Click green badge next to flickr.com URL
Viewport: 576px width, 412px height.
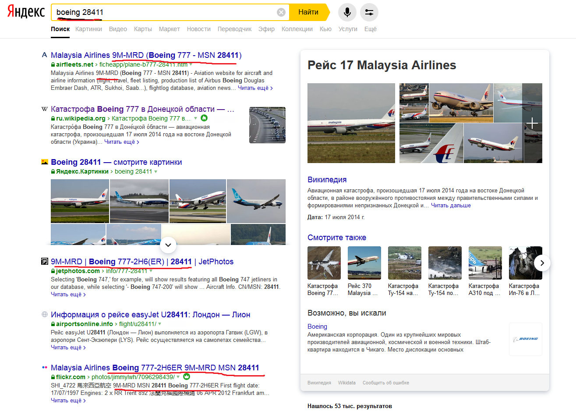coord(187,377)
